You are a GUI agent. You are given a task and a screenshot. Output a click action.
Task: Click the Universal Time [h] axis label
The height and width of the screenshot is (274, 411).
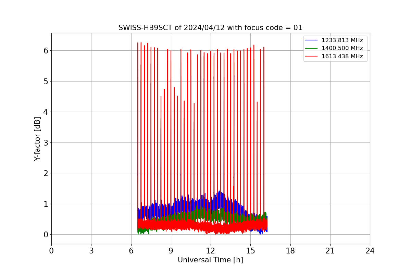[x=210, y=260]
